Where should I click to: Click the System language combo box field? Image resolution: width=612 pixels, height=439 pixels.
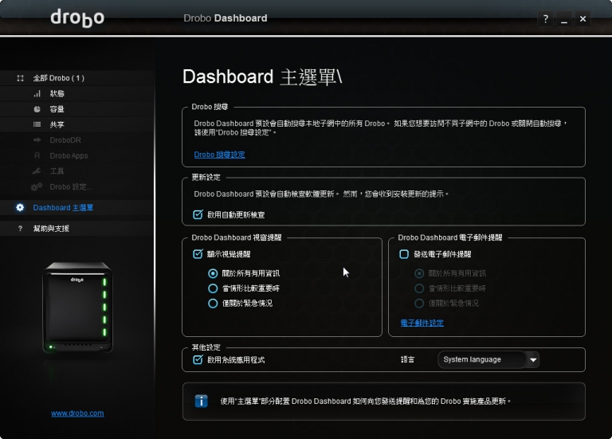[488, 360]
